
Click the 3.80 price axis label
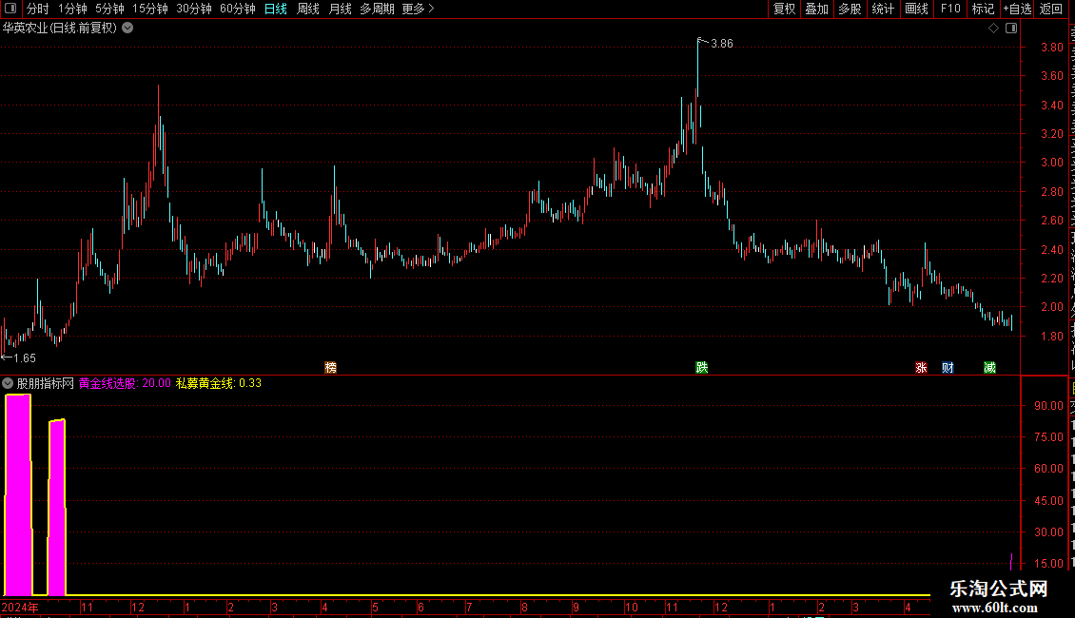[x=1051, y=48]
